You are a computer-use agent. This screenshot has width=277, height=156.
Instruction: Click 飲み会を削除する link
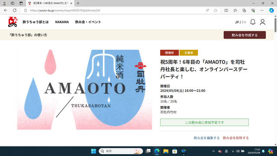click(235, 138)
